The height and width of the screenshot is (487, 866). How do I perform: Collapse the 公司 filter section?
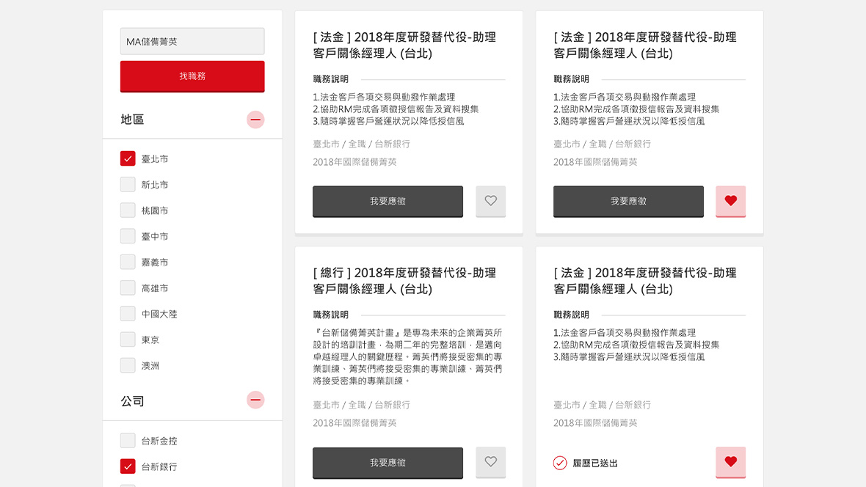[x=255, y=400]
